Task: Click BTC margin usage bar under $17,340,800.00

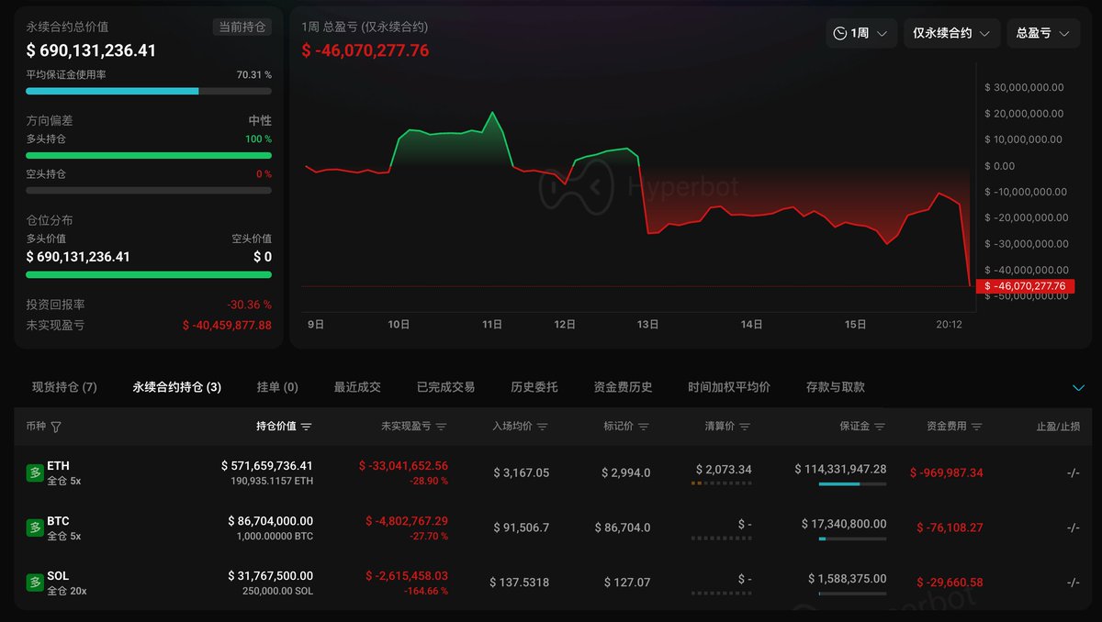Action: point(852,539)
